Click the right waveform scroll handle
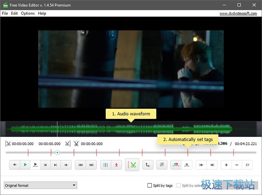This screenshot has width=262, height=195. (259, 129)
